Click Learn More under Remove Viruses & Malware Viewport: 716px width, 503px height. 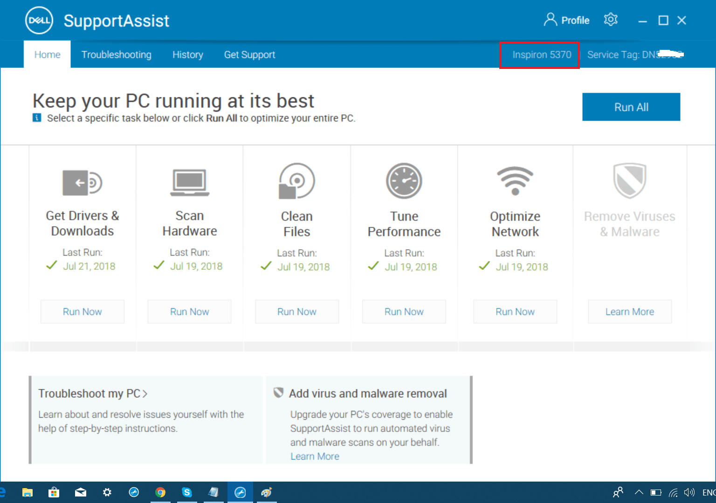point(630,312)
